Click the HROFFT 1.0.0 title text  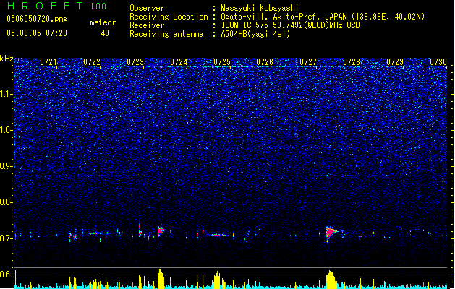(x=57, y=6)
